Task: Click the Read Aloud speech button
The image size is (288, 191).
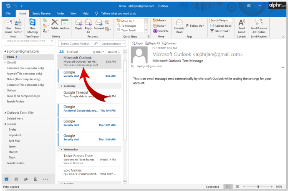Action: (242, 26)
